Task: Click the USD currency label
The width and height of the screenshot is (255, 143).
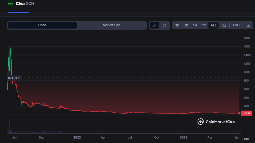Action: click(x=246, y=139)
